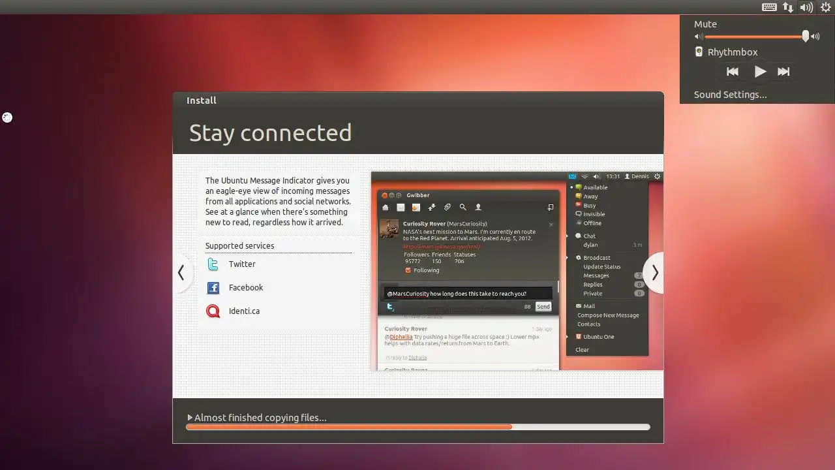Open the network indicator with up-down arrows
The height and width of the screenshot is (470, 835).
pos(788,7)
